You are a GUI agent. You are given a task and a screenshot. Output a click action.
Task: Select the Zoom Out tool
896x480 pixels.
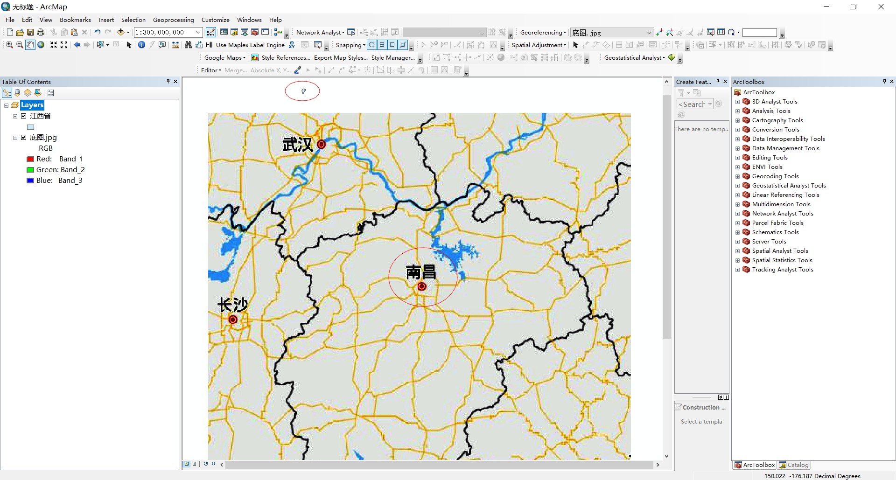[20, 45]
